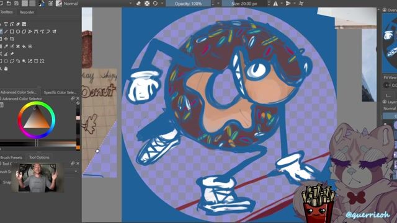Screen dimensions: 397x223
Task: Select the Crop tool
Action: [x=12, y=39]
